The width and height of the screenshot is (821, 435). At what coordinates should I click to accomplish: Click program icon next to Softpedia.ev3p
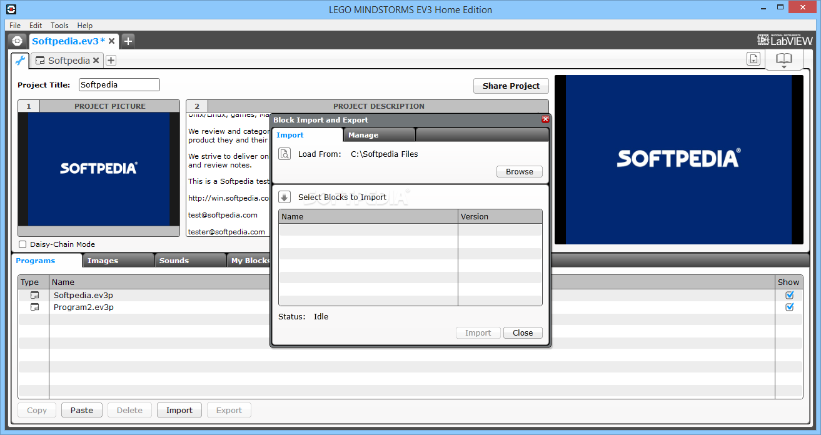click(35, 295)
